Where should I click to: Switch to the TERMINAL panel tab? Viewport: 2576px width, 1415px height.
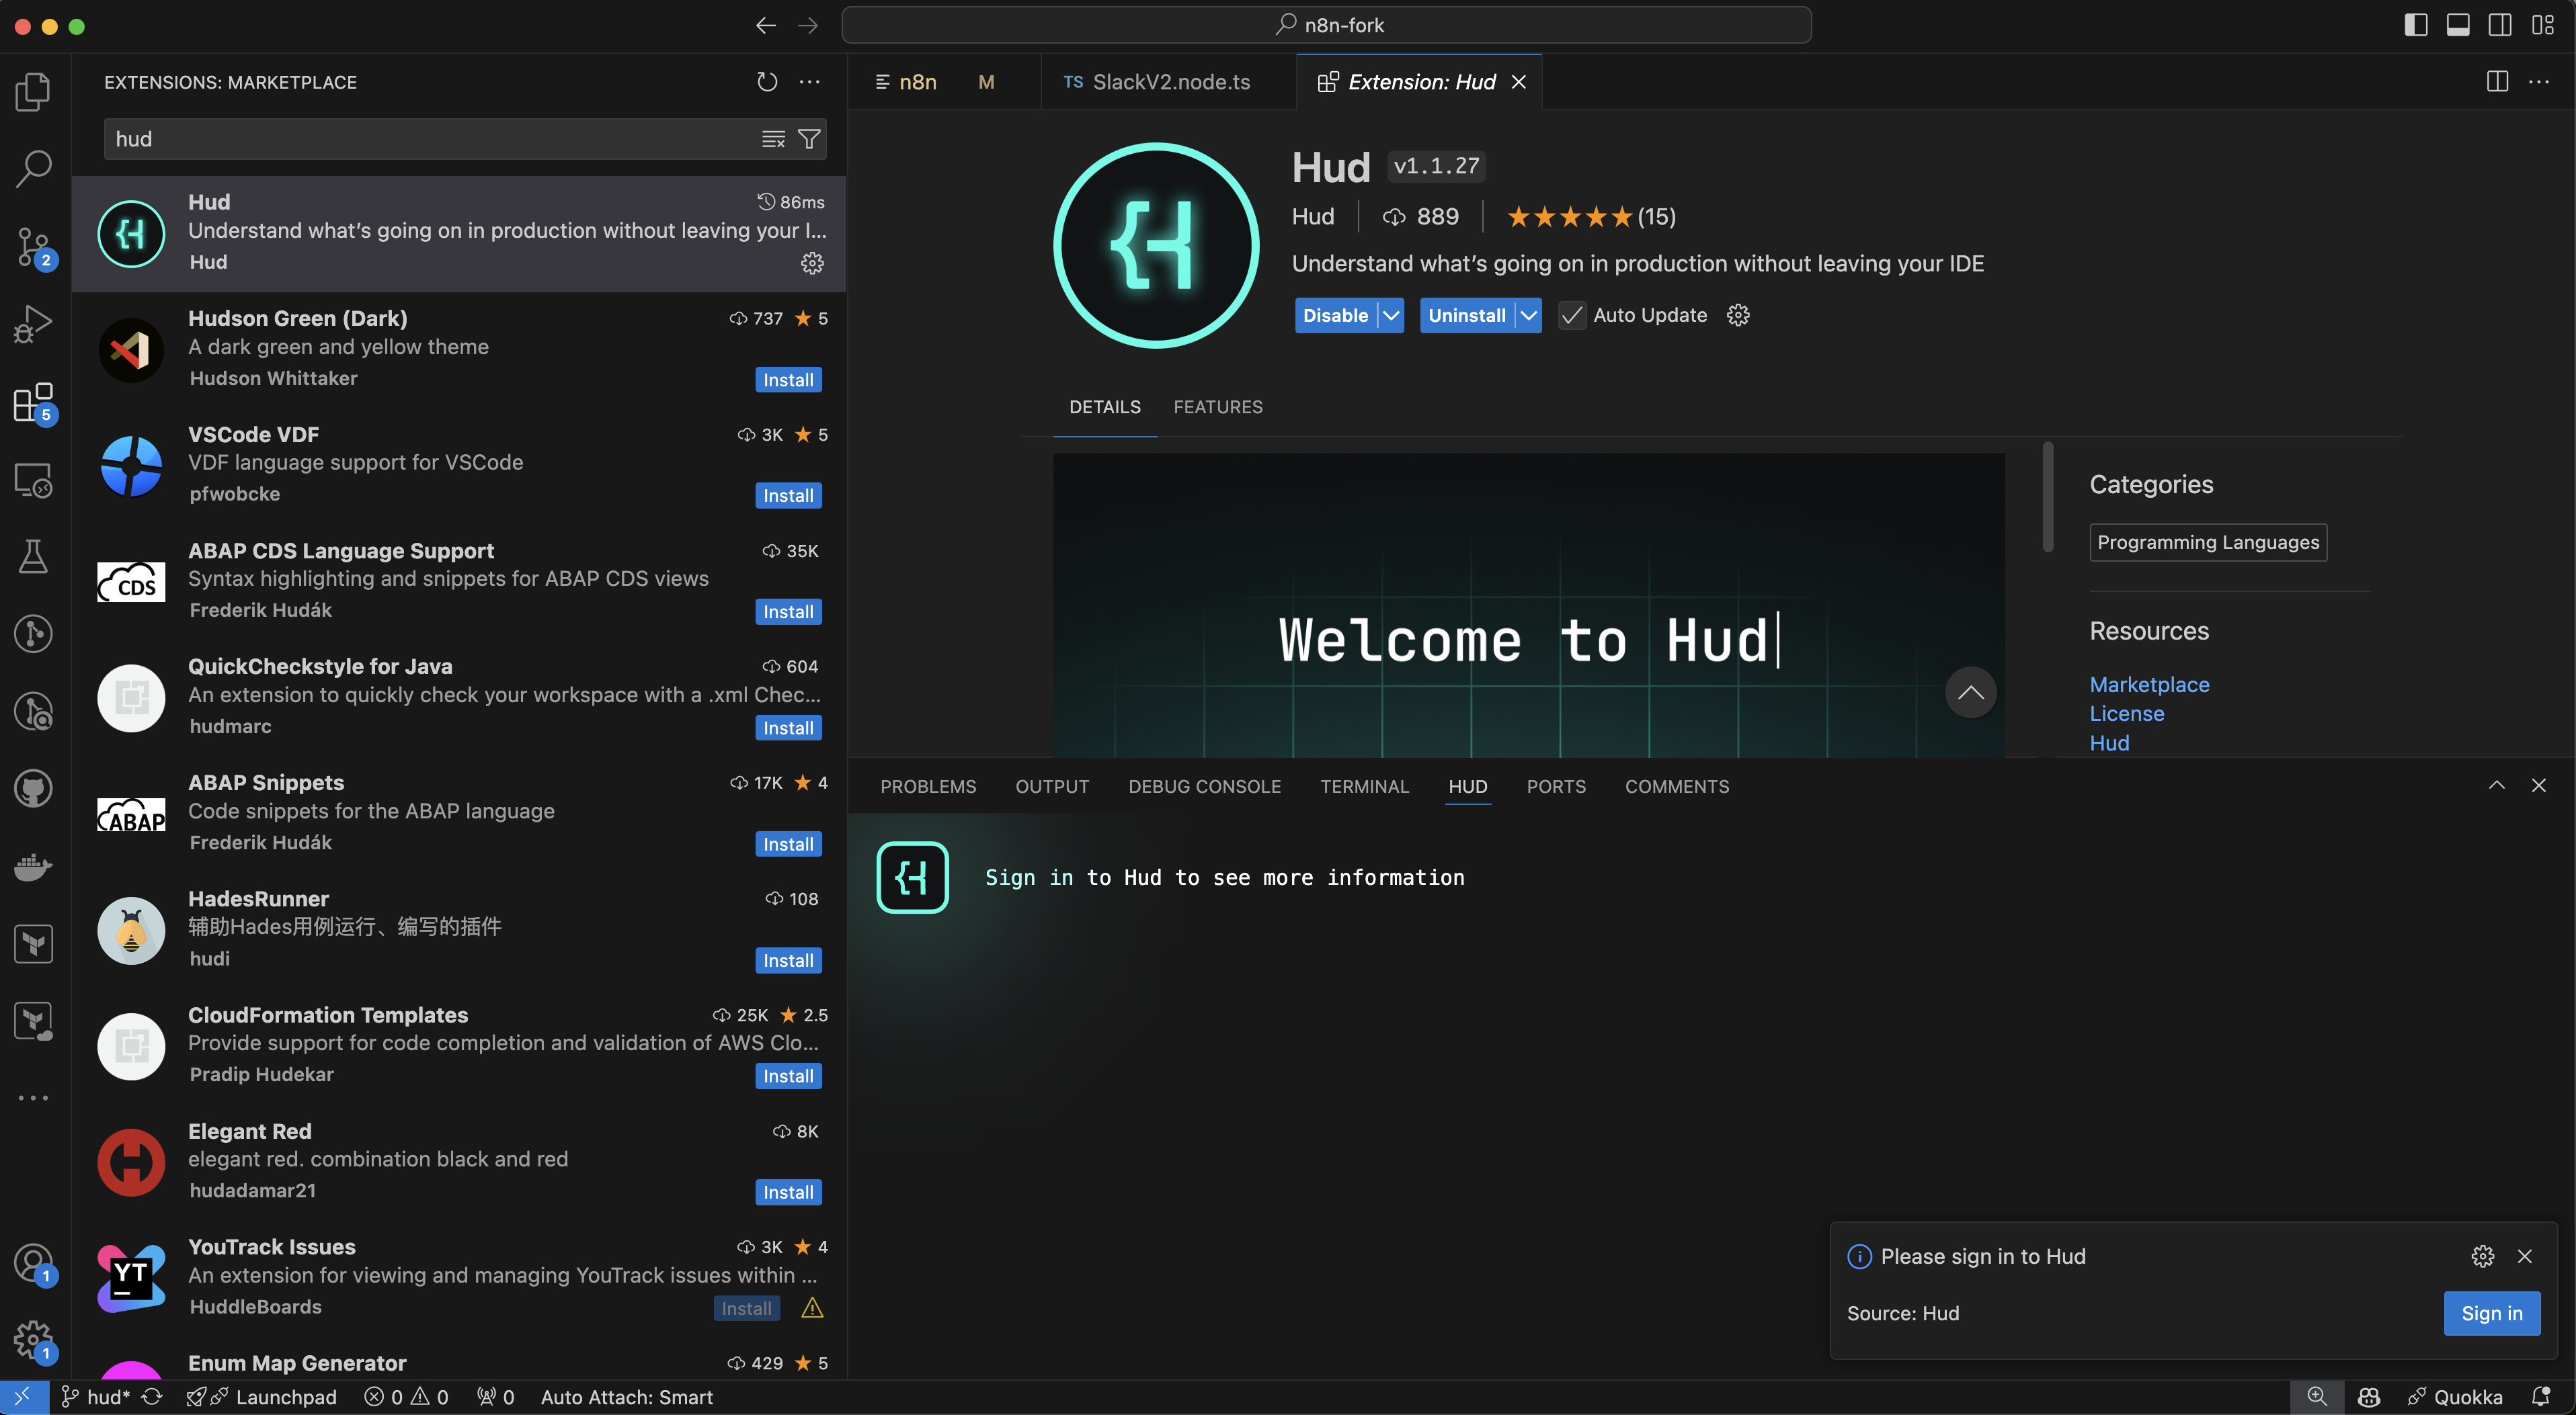pyautogui.click(x=1364, y=786)
